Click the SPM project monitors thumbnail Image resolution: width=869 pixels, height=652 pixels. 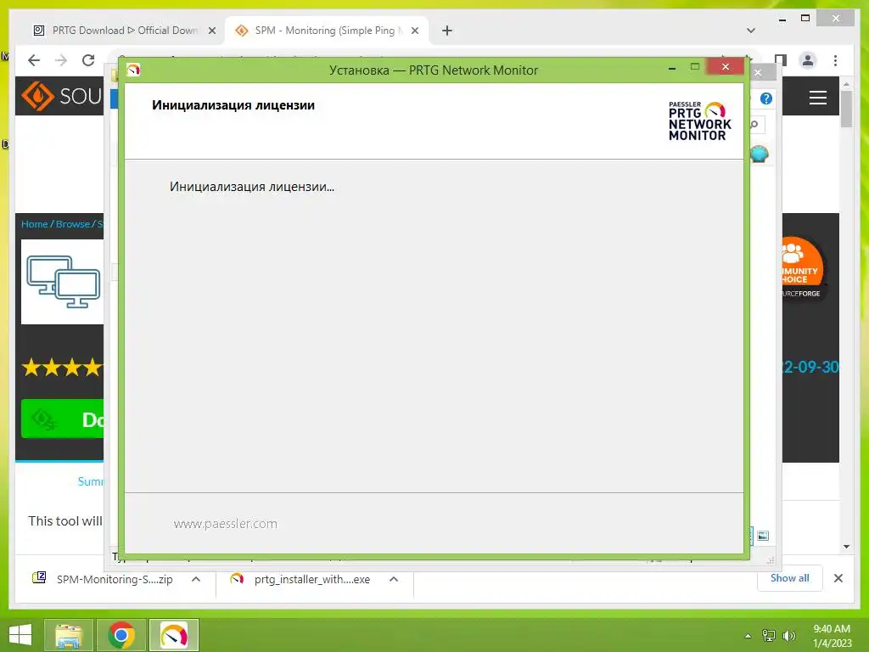63,282
